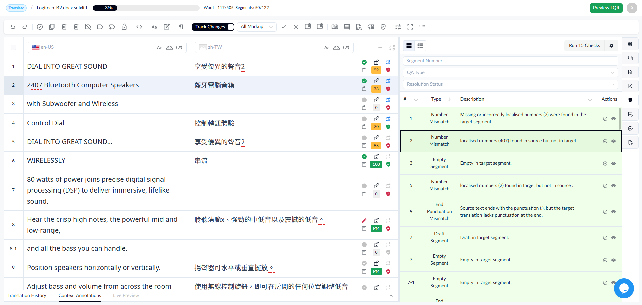
Task: Open the All Markup dropdown
Action: [x=257, y=27]
